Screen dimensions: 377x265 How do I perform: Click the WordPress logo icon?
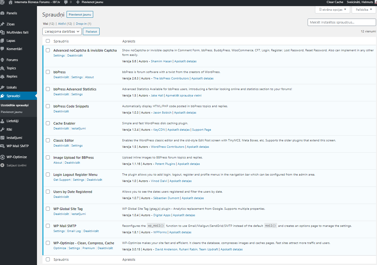pyautogui.click(x=3, y=2)
